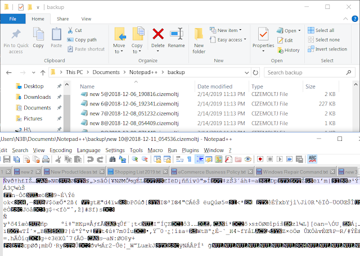Click the Start Recording macro icon
Image resolution: width=360 pixels, height=256 pixels.
pyautogui.click(x=260, y=159)
